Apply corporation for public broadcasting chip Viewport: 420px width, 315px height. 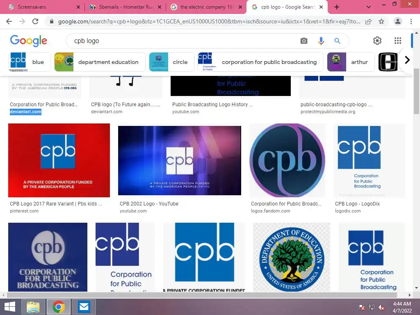pyautogui.click(x=260, y=62)
